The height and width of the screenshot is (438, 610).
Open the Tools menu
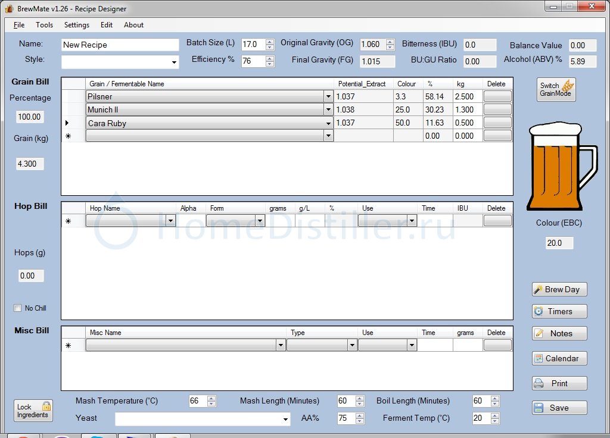point(44,25)
